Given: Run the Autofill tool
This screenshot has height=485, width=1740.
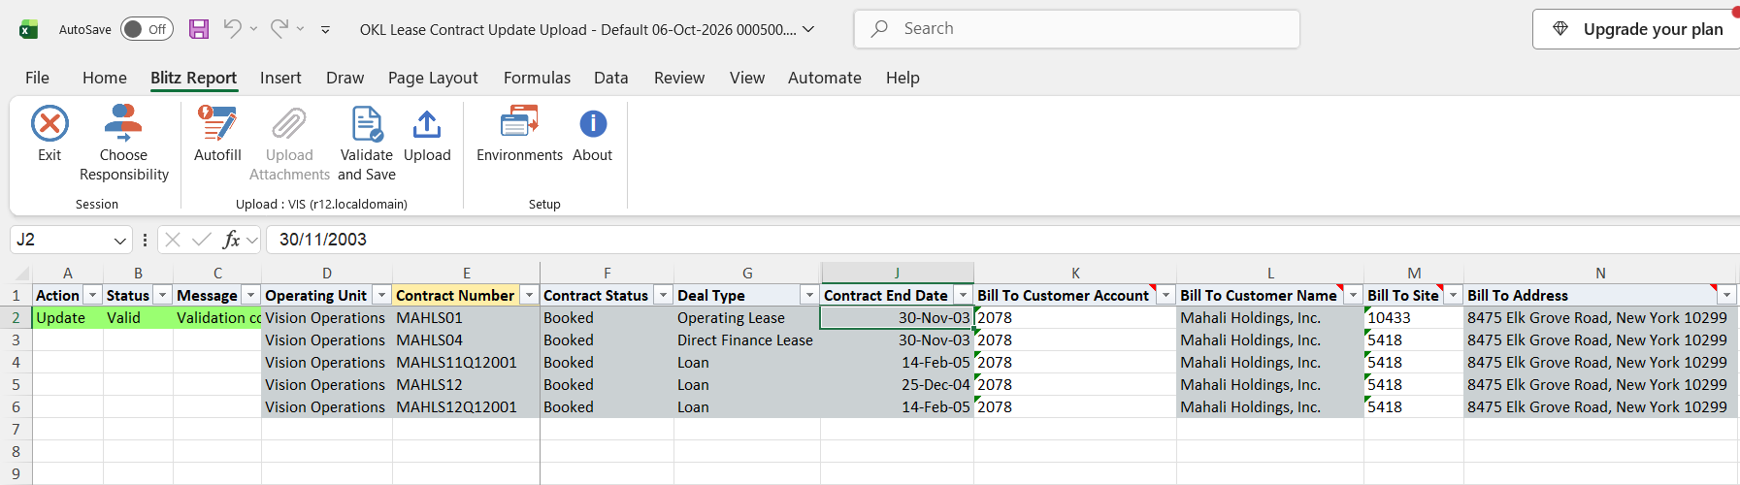Looking at the screenshot, I should tap(217, 134).
